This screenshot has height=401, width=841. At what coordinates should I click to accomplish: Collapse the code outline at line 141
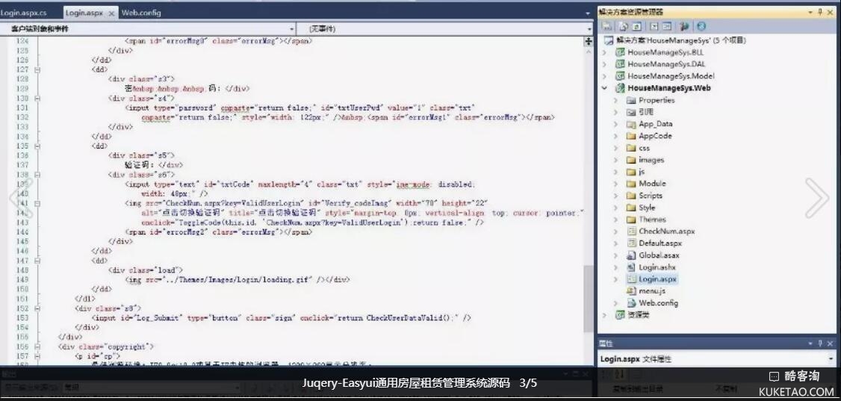37,203
